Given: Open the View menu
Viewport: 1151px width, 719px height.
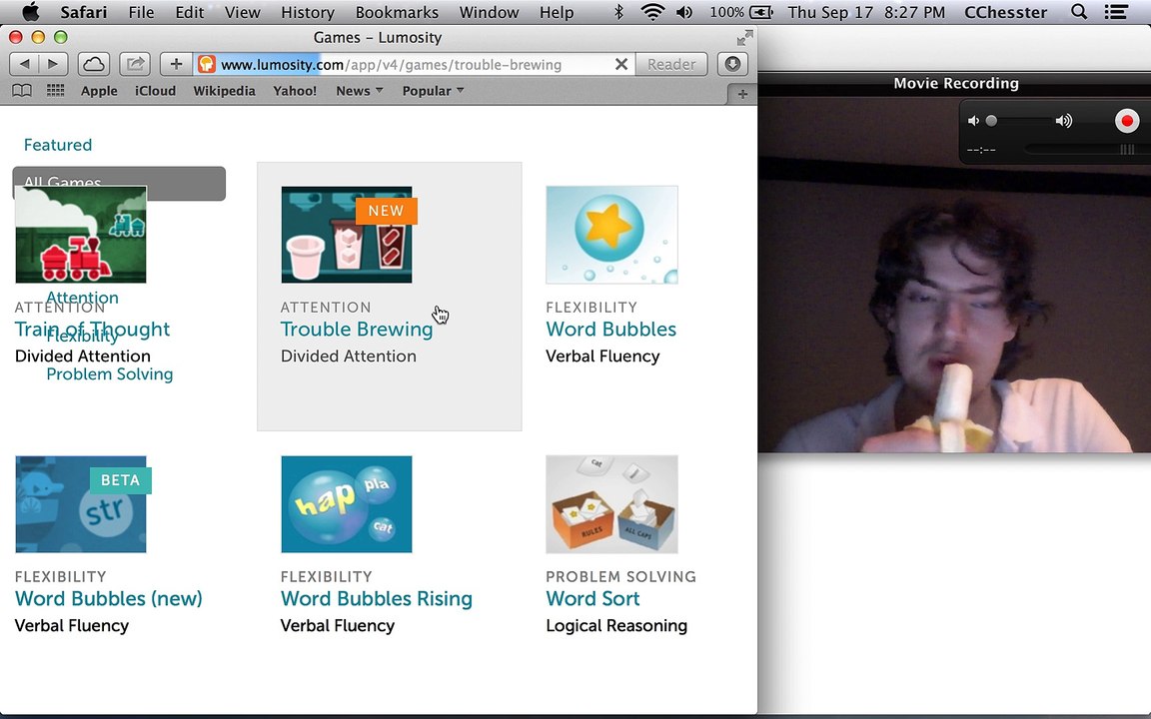Looking at the screenshot, I should pos(242,12).
